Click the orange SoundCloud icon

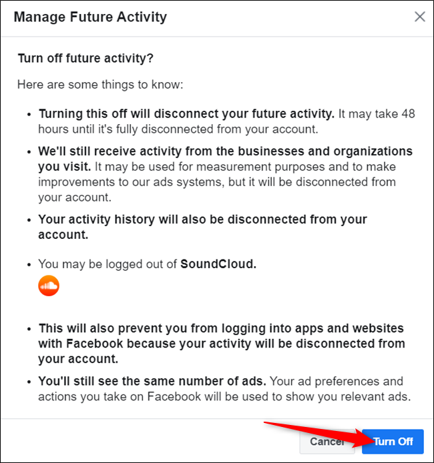(49, 285)
